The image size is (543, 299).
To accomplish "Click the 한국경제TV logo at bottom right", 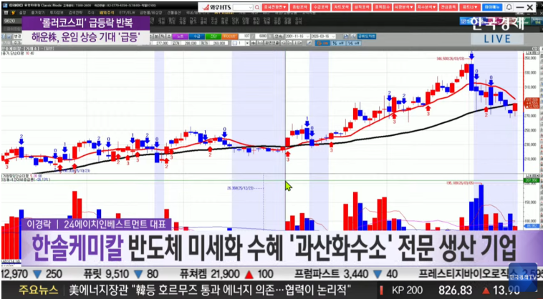I will pyautogui.click(x=522, y=273).
